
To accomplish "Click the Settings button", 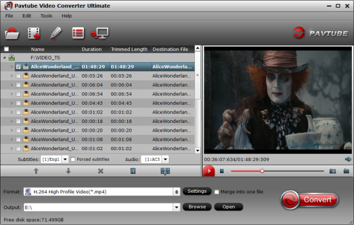I will (197, 191).
